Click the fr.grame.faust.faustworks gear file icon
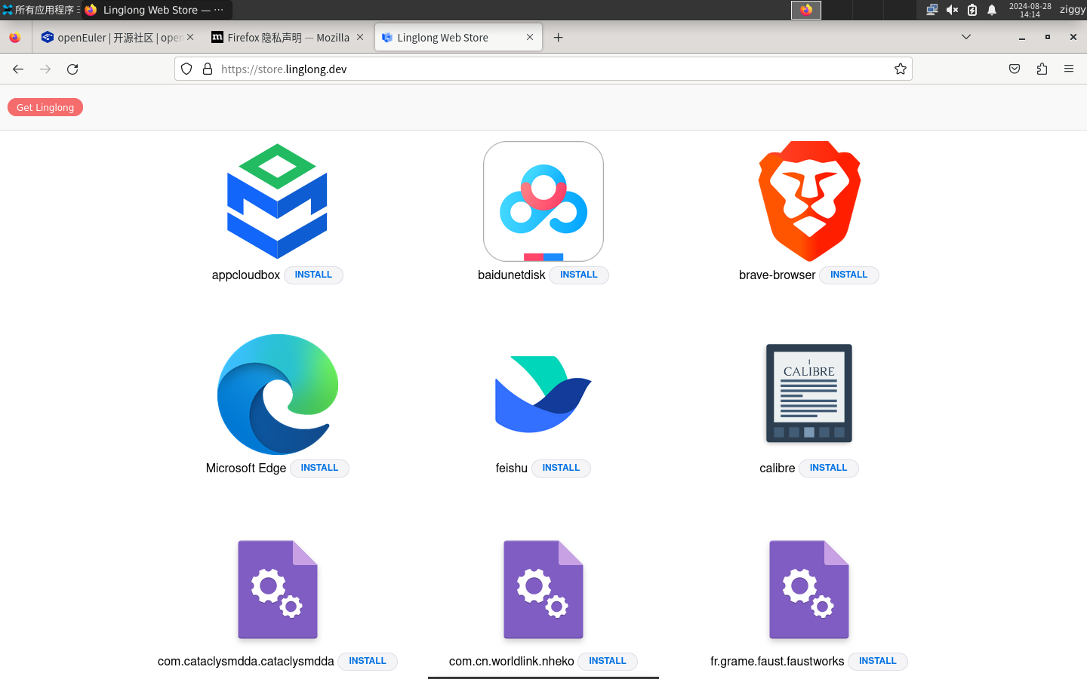The image size is (1087, 679). tap(809, 589)
